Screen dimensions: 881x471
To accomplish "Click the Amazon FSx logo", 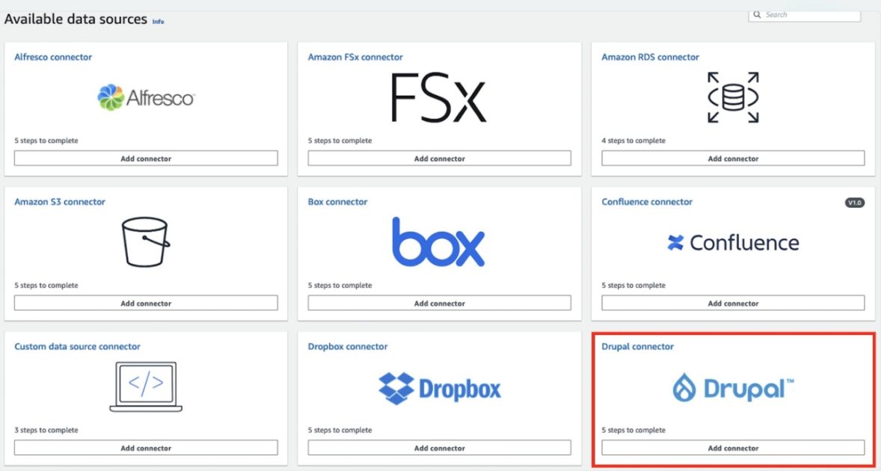I will point(439,98).
